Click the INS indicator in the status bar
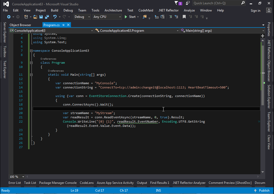The height and width of the screenshot is (194, 274). coord(158,191)
